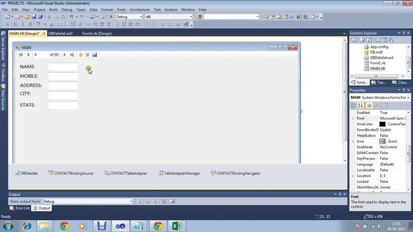Switch to Error List tab
Screen dimensions: 413x232
20,208
